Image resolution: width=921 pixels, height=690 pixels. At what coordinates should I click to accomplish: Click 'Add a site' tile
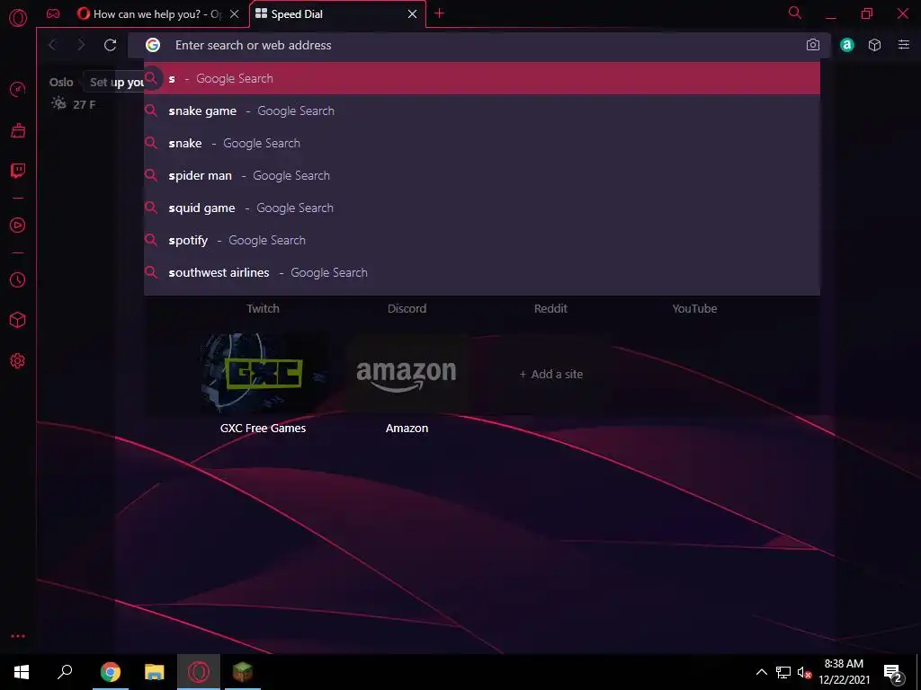(x=551, y=374)
